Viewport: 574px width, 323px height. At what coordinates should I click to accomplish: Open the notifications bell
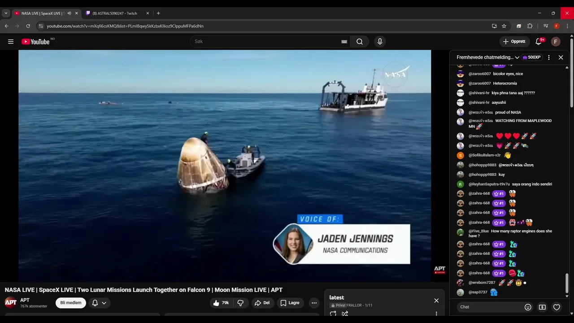tap(539, 42)
